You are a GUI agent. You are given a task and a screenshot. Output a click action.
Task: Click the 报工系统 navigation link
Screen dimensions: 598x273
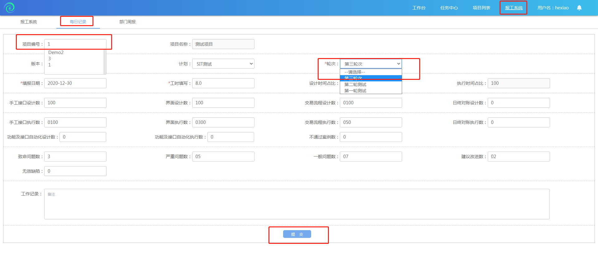(x=514, y=8)
